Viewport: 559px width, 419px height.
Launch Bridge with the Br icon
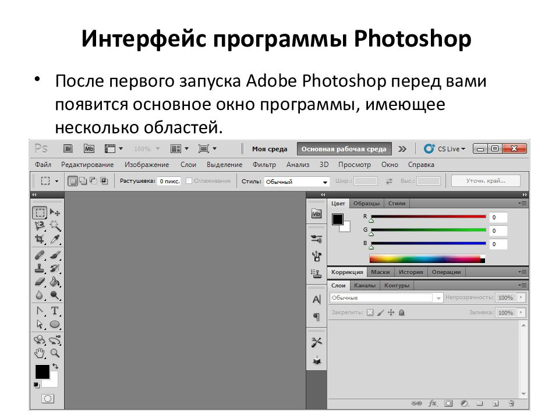pyautogui.click(x=68, y=149)
